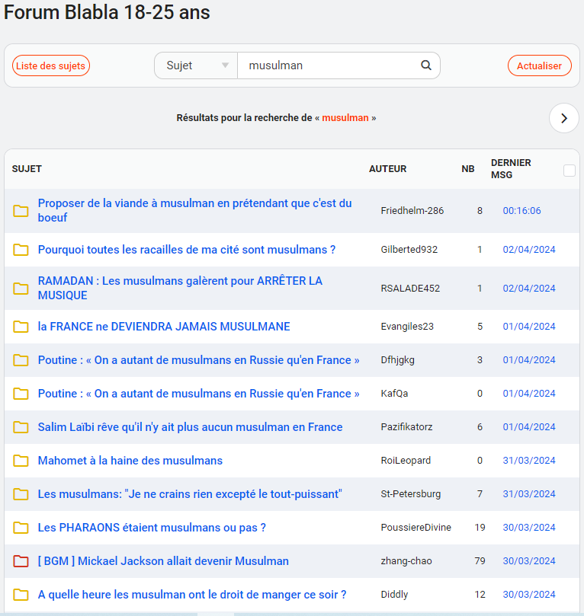The height and width of the screenshot is (616, 584).
Task: Toggle the select-all checkbox in table header
Action: pyautogui.click(x=569, y=171)
